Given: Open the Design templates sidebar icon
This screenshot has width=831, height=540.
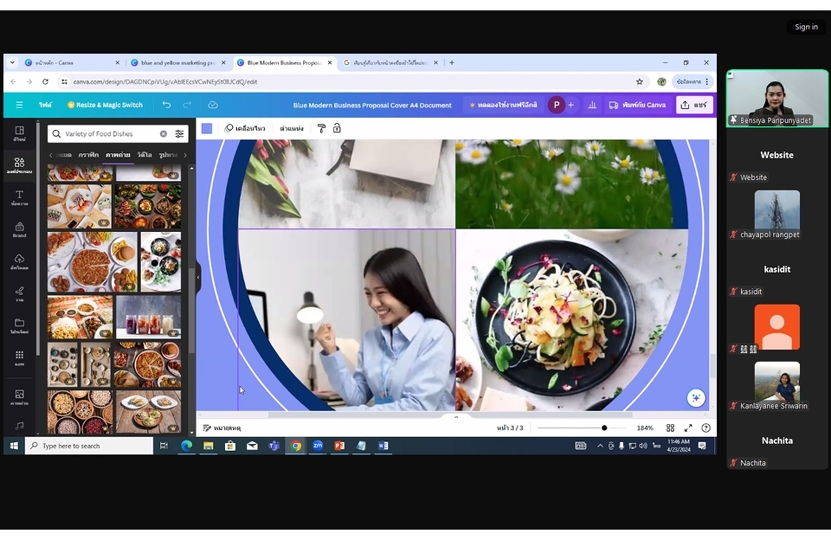Looking at the screenshot, I should tap(19, 134).
